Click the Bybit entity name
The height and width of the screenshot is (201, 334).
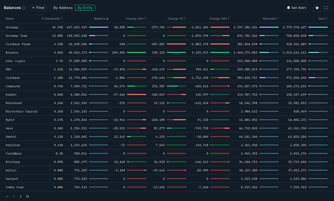pyautogui.click(x=10, y=120)
